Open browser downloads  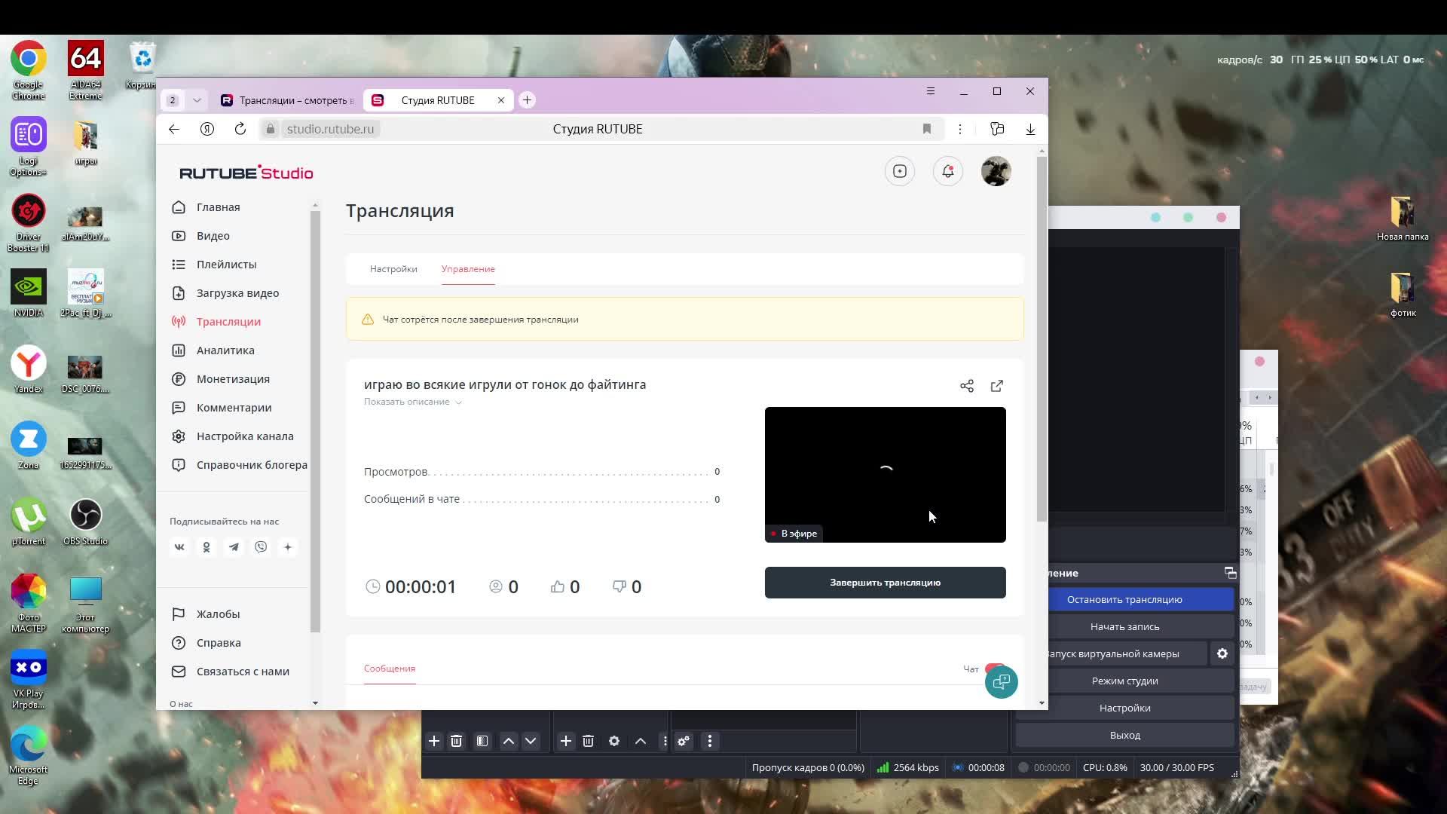click(x=1030, y=129)
